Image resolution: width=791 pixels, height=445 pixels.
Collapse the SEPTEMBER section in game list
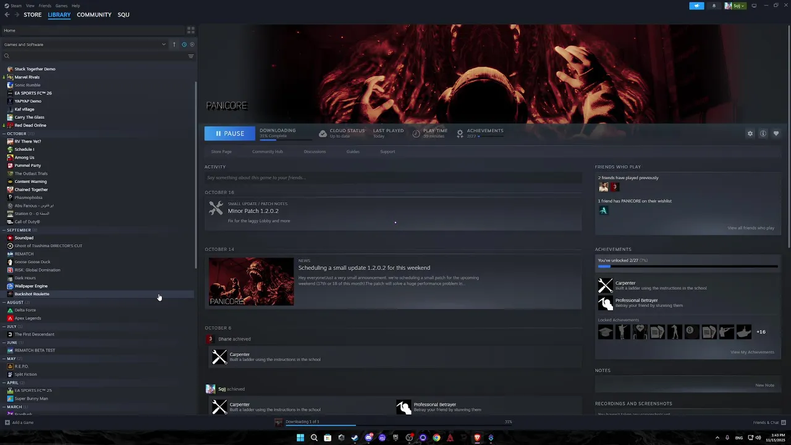pos(4,230)
